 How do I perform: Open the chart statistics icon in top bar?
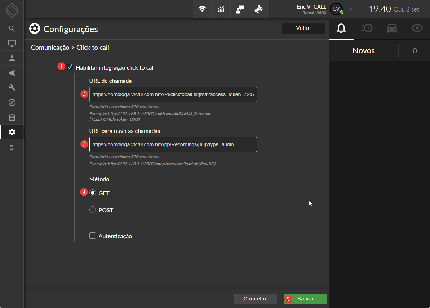click(221, 9)
